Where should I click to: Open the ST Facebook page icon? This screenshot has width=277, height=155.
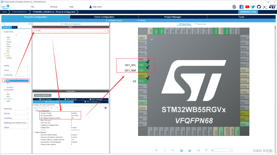(x=241, y=7)
